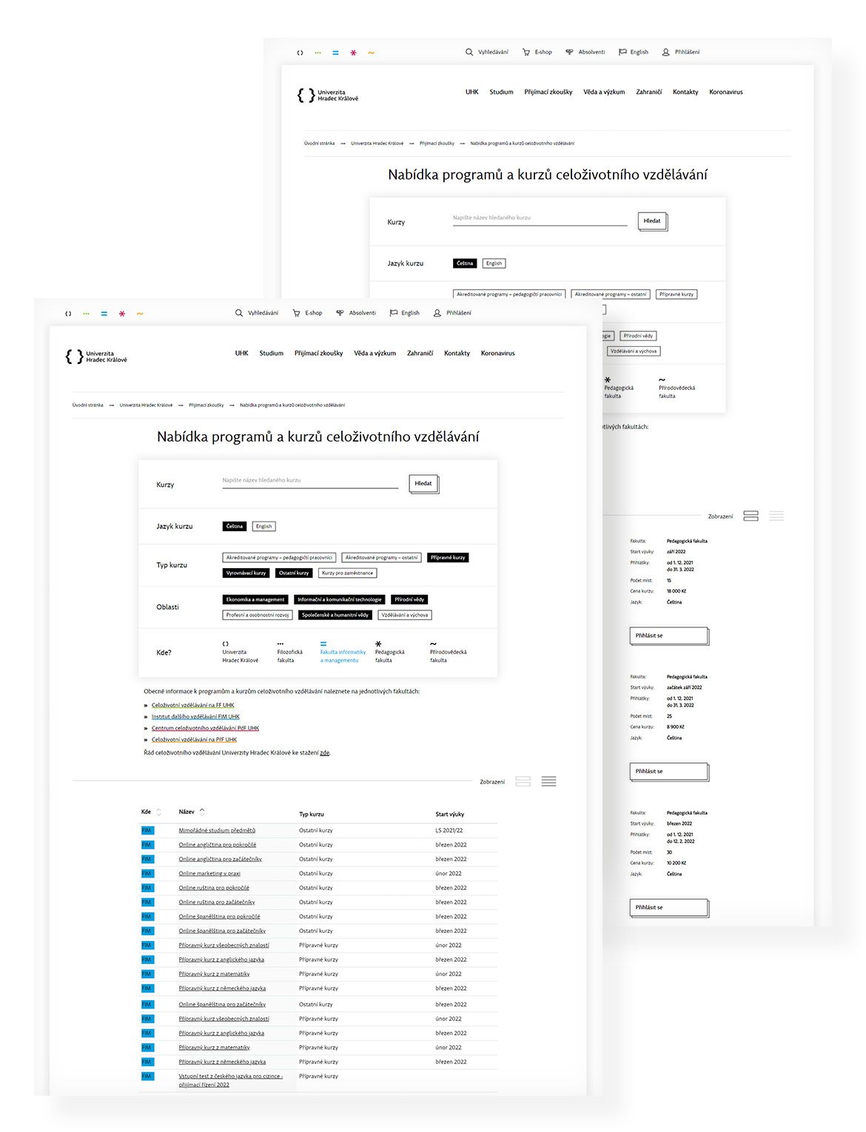Toggle the Vyrovnávací kurzy filter tag
Viewport: 866px width, 1132px height.
click(x=246, y=573)
